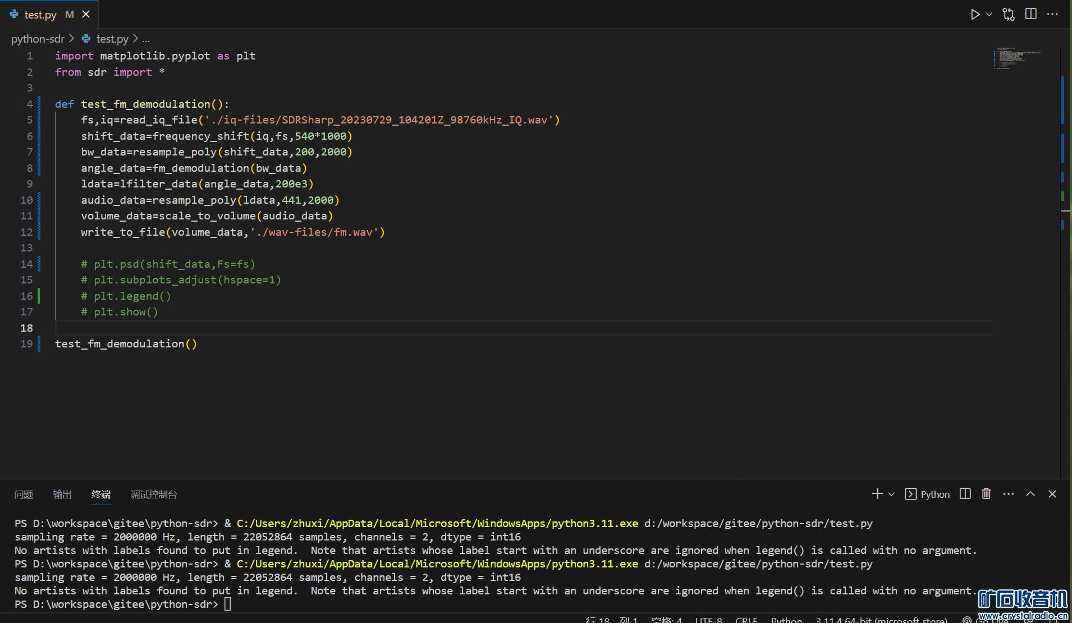Split the editor to the right
1072x623 pixels.
coord(1030,15)
